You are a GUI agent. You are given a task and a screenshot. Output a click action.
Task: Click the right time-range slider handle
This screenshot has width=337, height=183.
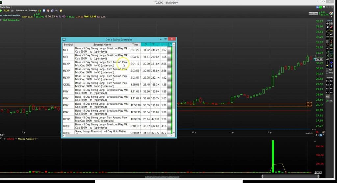pos(318,176)
